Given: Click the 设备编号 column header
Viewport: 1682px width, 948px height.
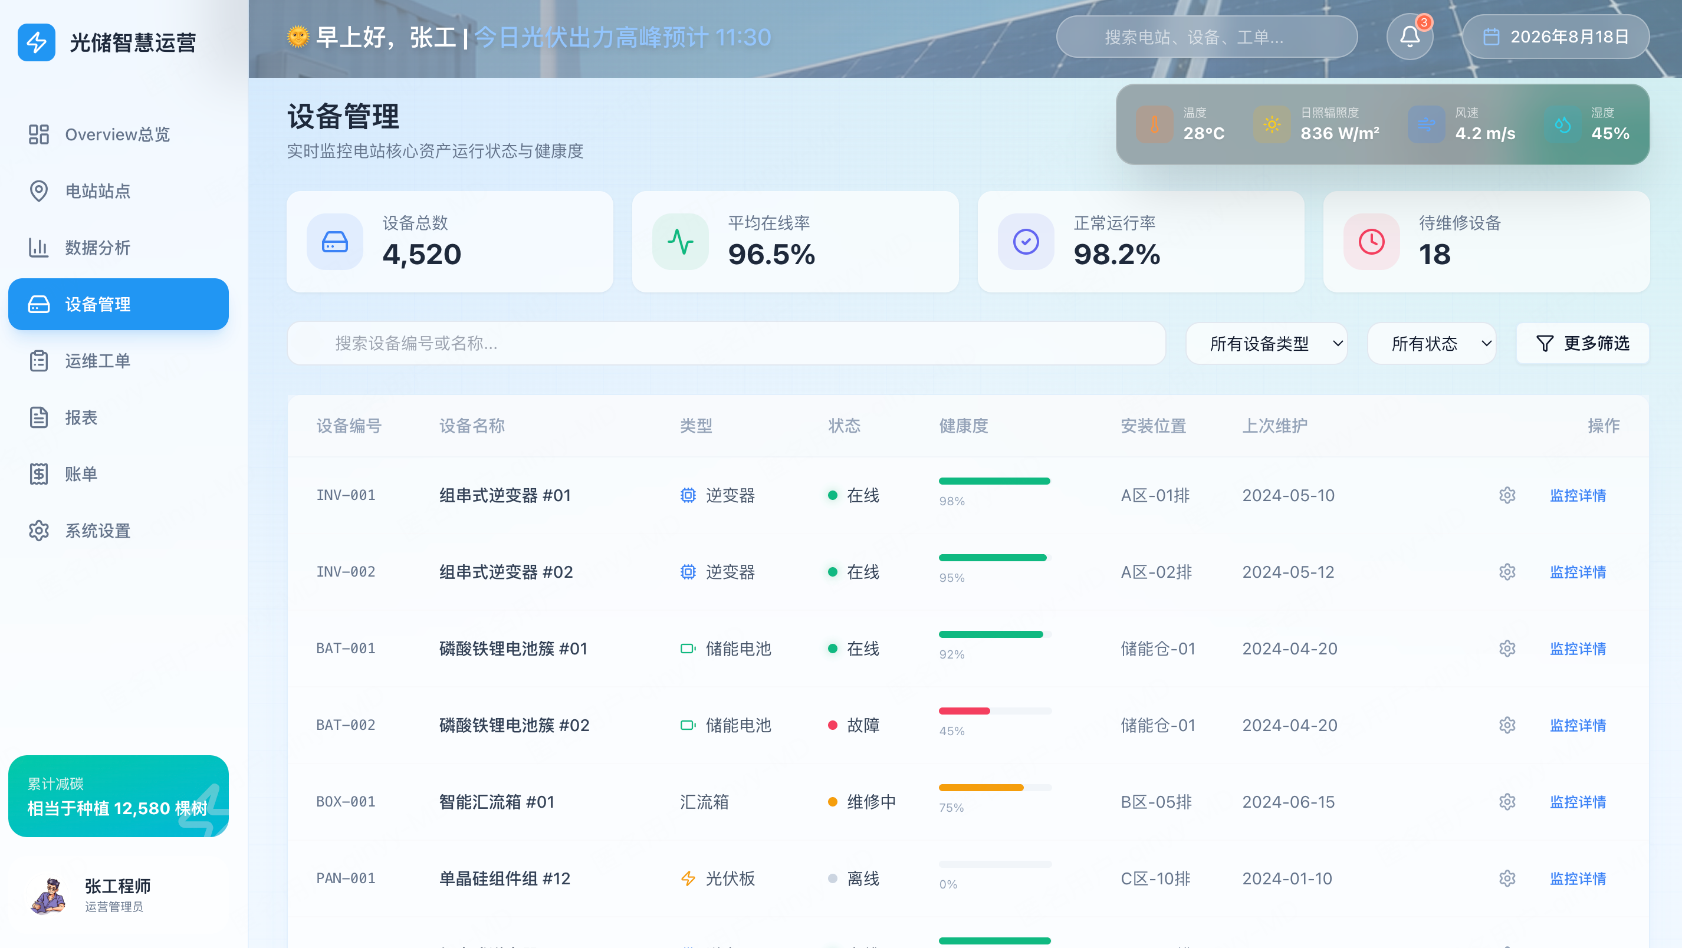Looking at the screenshot, I should tap(349, 426).
